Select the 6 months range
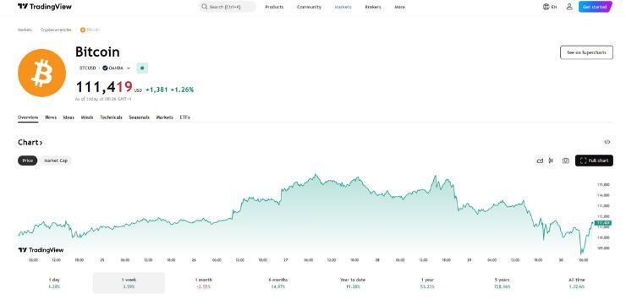 (278, 283)
